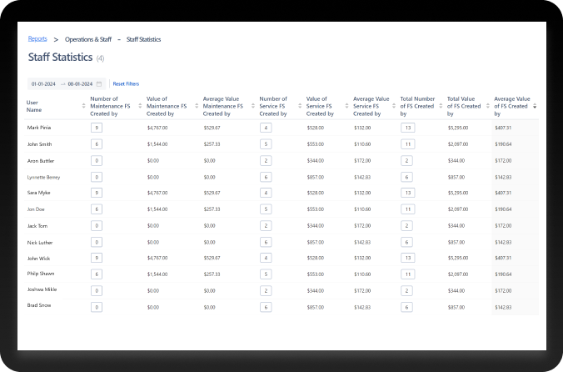
Task: Open Jack Tom's maintenance count 0
Action: tap(97, 226)
